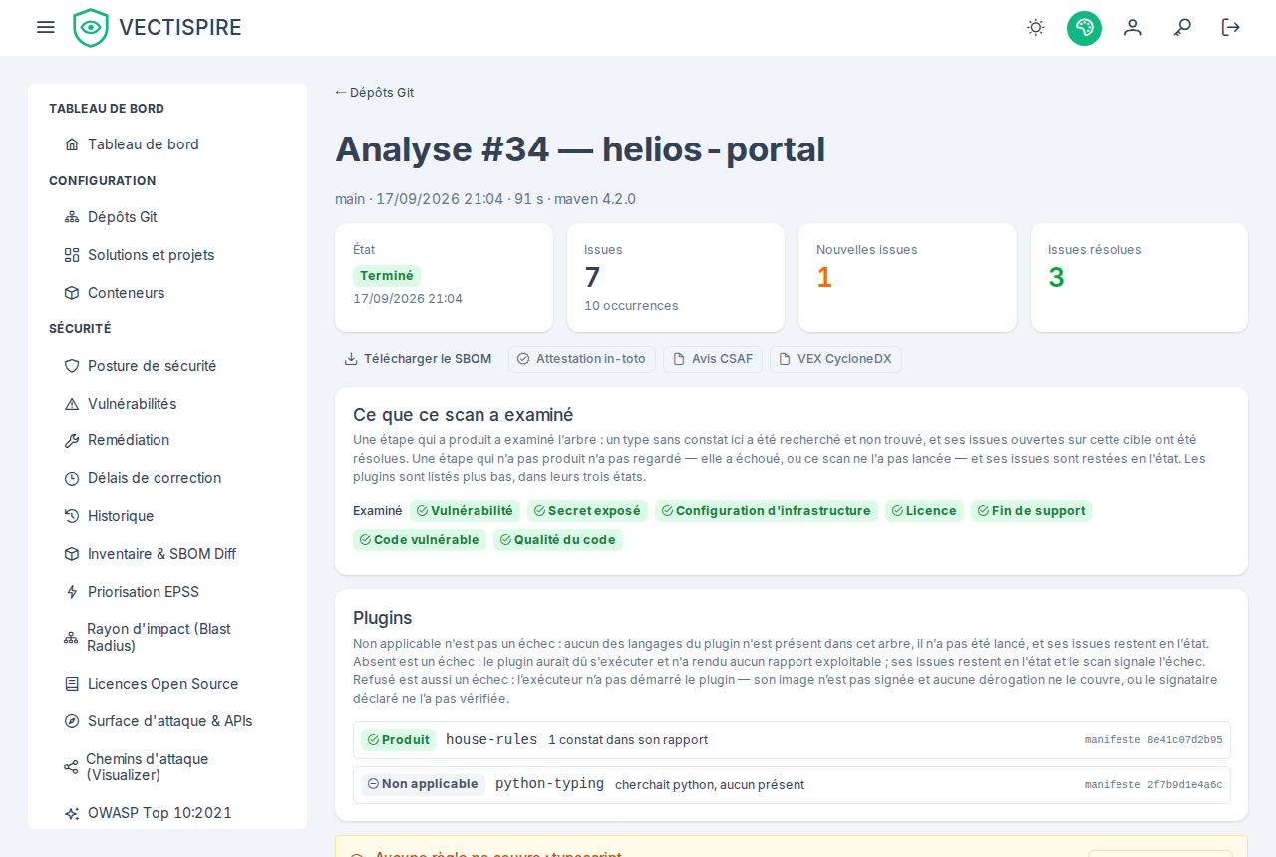Click the Fin de support chip

(x=1032, y=511)
